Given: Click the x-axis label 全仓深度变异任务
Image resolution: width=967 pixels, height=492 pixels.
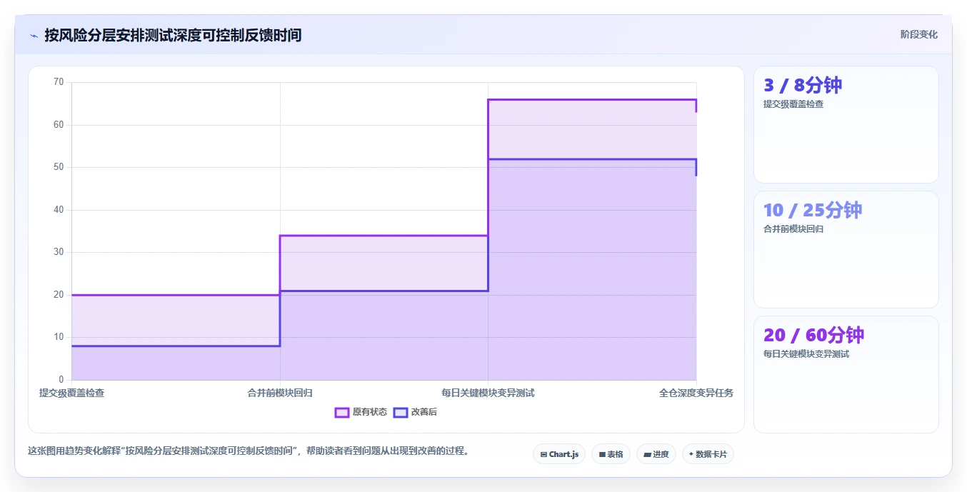Looking at the screenshot, I should (x=696, y=393).
